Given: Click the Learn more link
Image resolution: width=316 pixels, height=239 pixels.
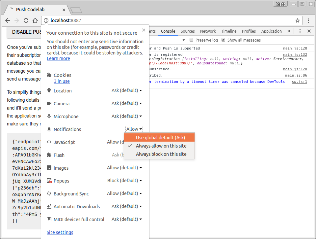Looking at the screenshot, I should click(x=58, y=58).
